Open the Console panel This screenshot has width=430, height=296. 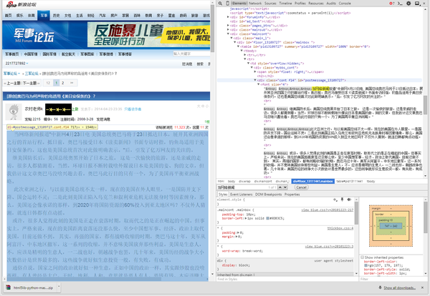point(345,4)
